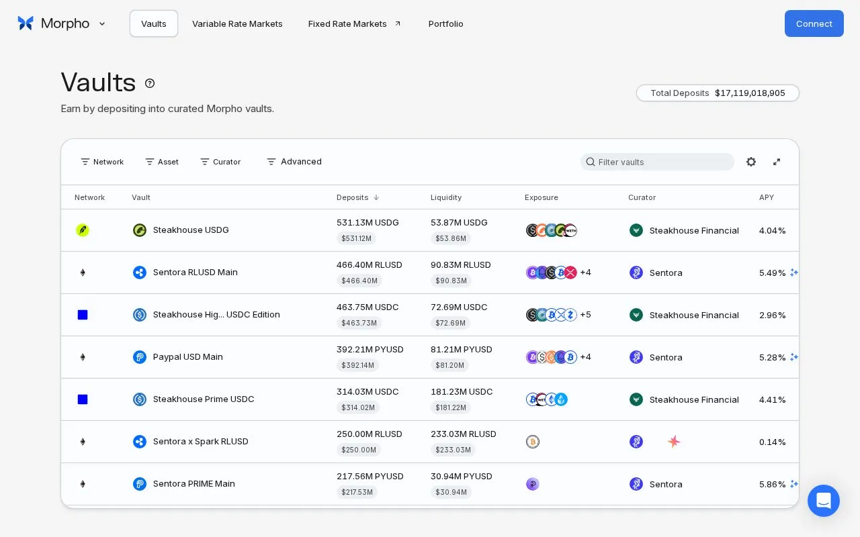860x537 pixels.
Task: Click the Steakhouse USDG vault icon
Action: [140, 230]
